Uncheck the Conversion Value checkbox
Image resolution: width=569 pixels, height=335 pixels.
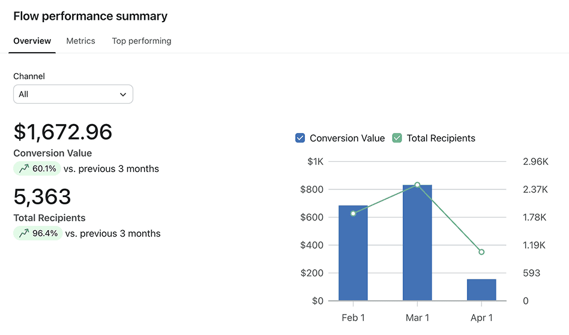pos(300,138)
